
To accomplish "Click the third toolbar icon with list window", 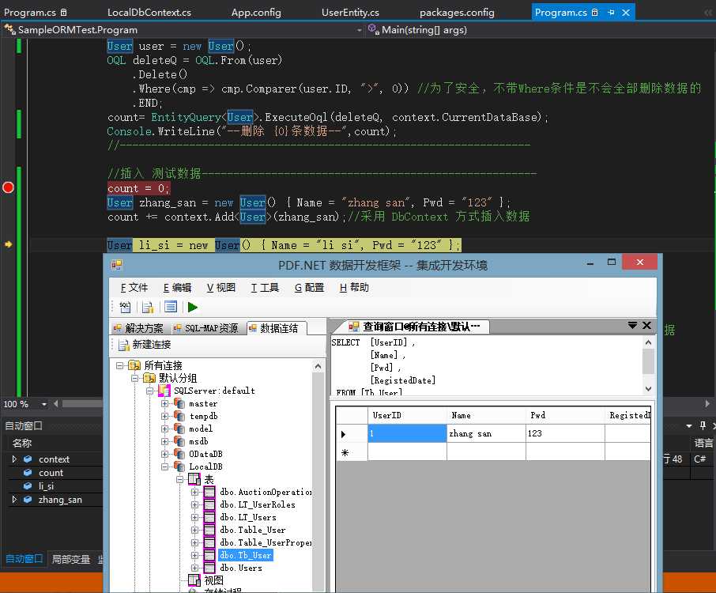I will point(170,308).
